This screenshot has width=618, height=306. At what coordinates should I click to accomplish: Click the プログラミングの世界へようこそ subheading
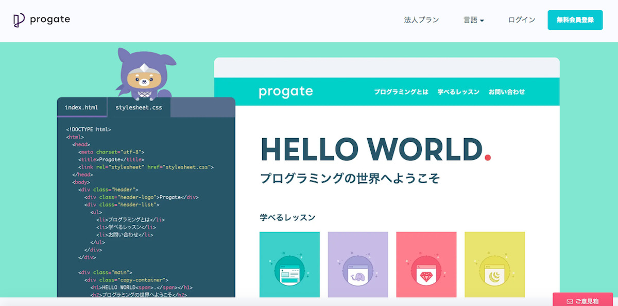pos(350,179)
